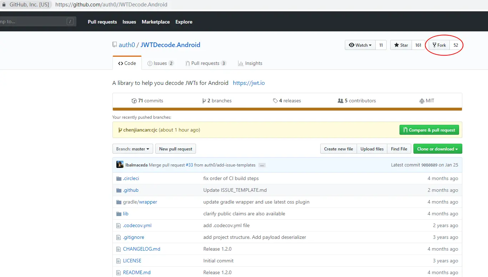Open the https://jwt.io link
Image resolution: width=488 pixels, height=277 pixels.
point(249,83)
